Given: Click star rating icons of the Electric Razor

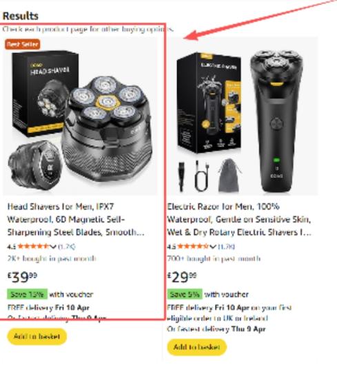Looking at the screenshot, I should [193, 247].
